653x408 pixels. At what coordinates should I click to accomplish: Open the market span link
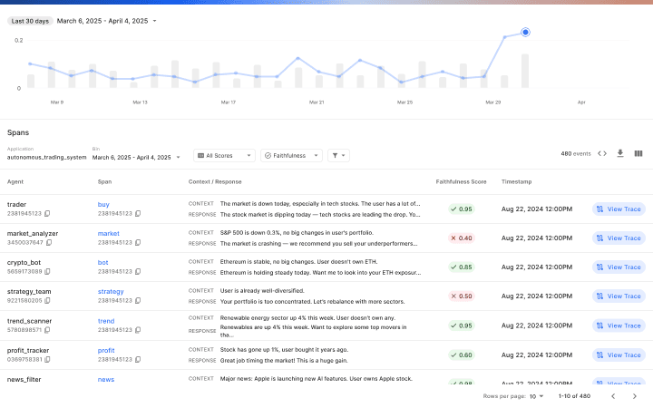pos(108,234)
